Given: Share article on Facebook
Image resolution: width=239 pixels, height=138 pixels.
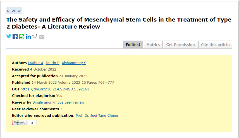Looking at the screenshot, I should [x=15, y=37].
